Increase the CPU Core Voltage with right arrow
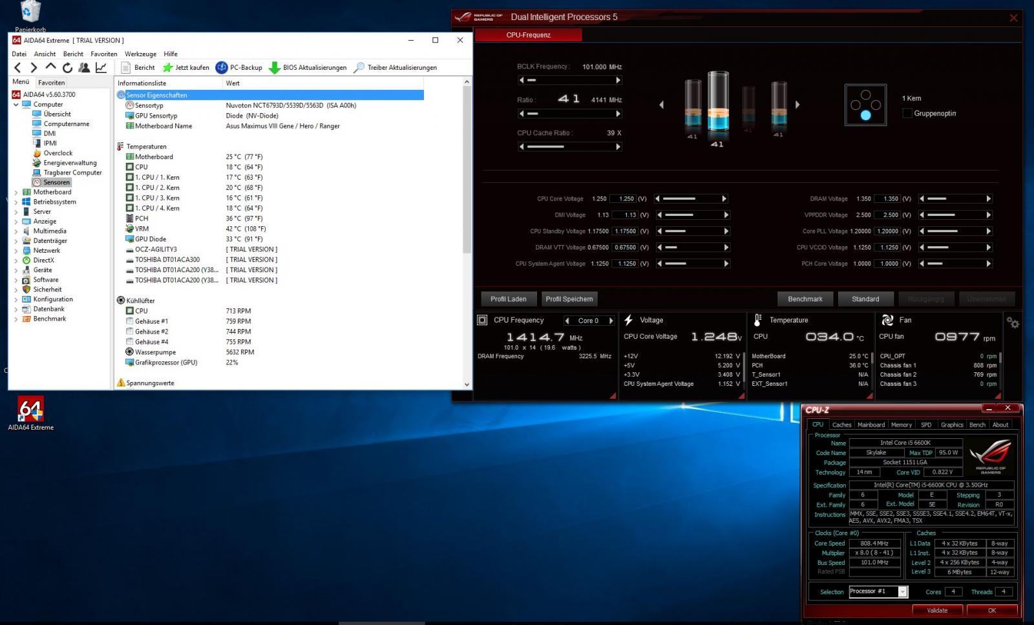The image size is (1034, 625). click(x=724, y=198)
